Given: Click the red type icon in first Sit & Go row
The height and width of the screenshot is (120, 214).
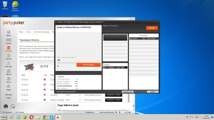Looking at the screenshot, I should [45, 79].
